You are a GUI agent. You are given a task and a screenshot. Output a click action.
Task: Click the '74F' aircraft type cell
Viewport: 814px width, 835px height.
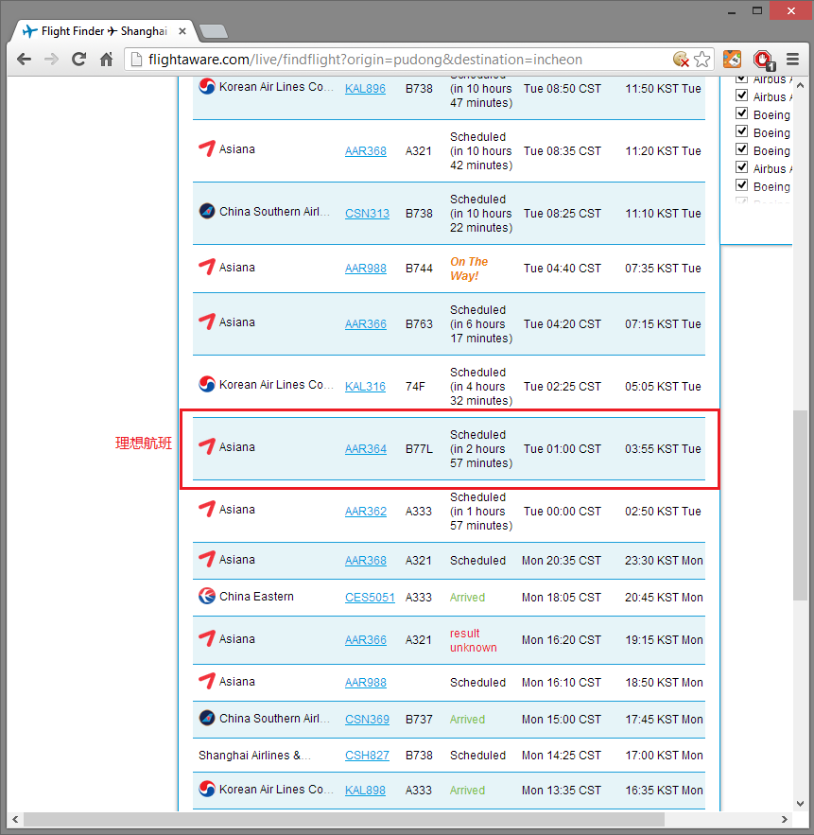pos(415,386)
